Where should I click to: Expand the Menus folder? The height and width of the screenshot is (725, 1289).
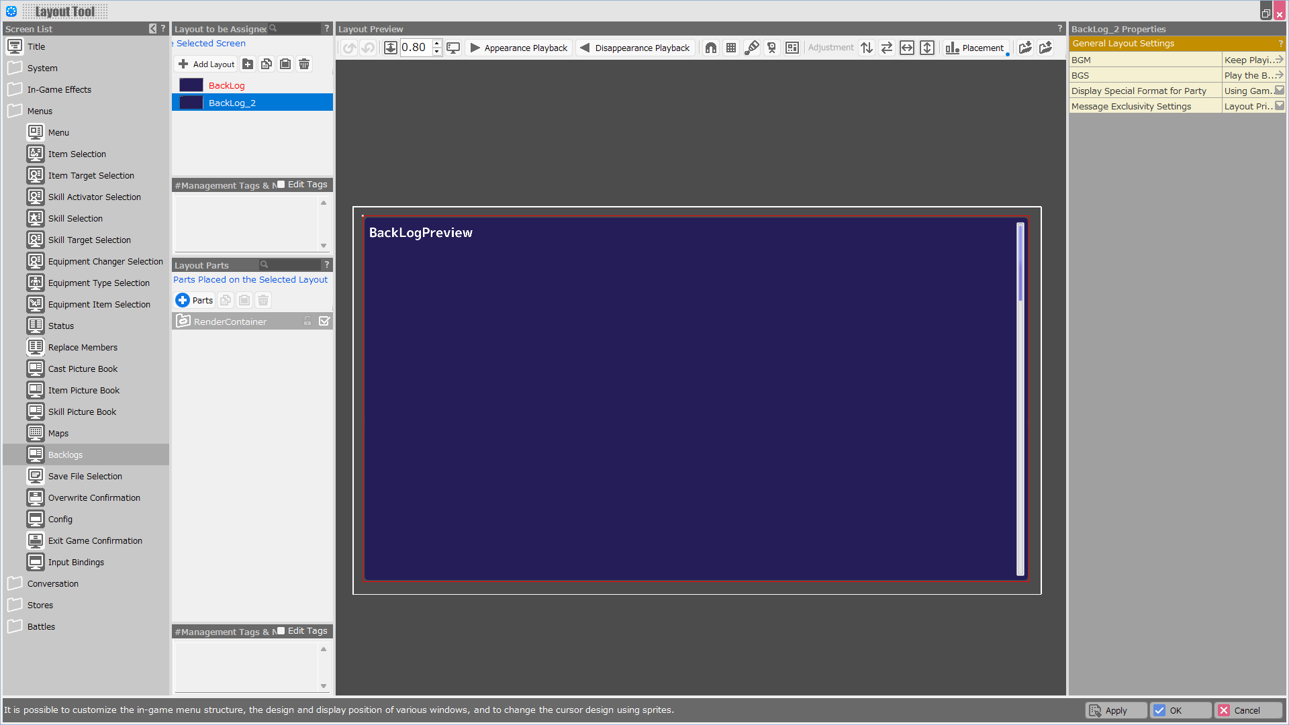click(15, 111)
